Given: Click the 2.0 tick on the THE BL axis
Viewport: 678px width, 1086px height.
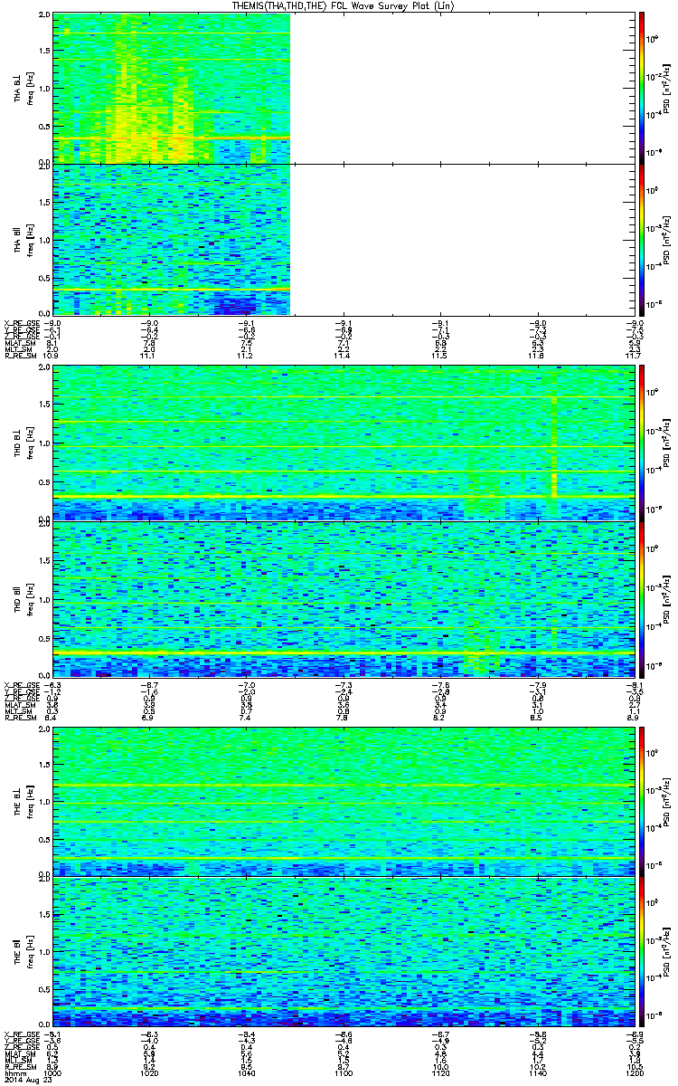Looking at the screenshot, I should [44, 729].
